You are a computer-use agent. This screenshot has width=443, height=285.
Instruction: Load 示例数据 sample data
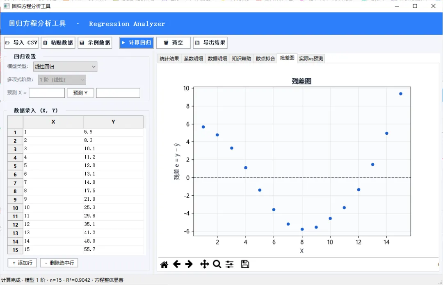click(95, 43)
